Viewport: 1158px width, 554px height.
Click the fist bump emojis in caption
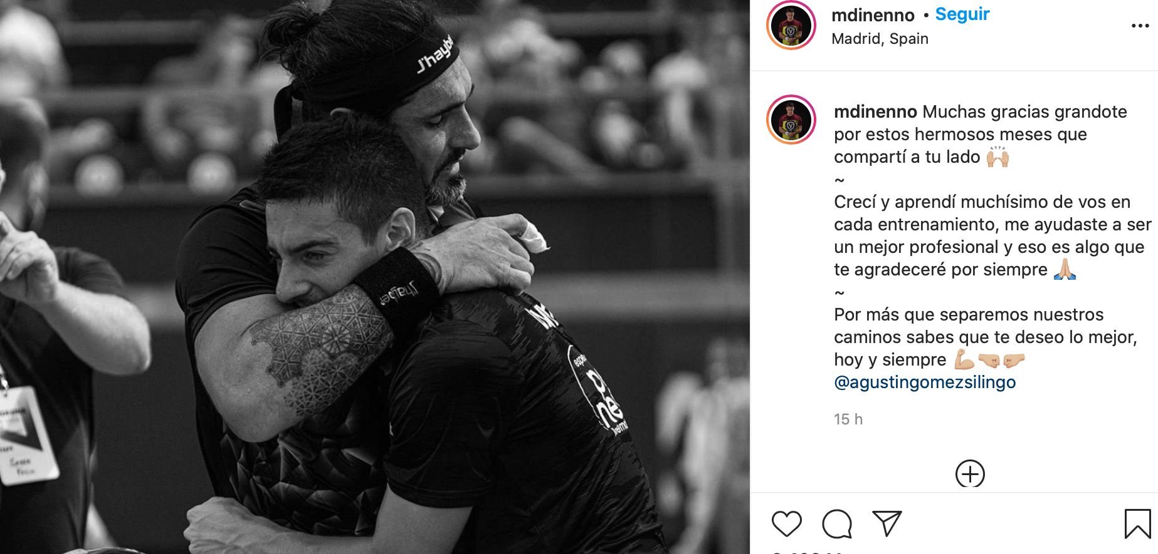[1001, 360]
